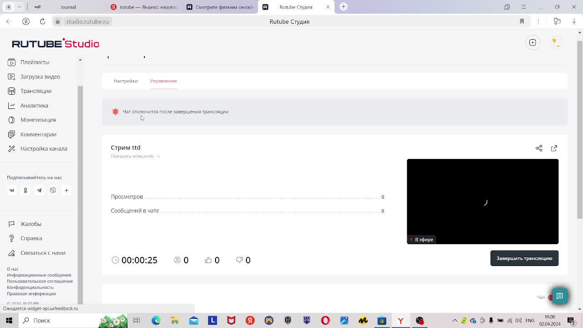Click the VK social icon

[12, 190]
